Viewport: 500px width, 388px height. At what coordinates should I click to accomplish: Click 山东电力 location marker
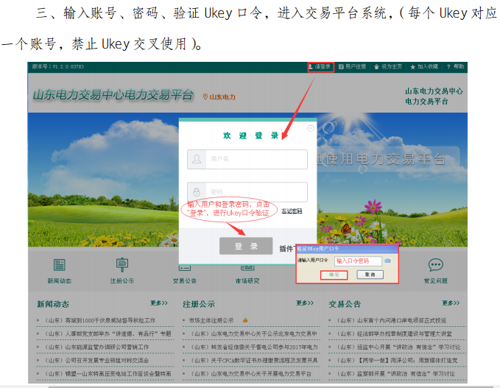pos(219,96)
